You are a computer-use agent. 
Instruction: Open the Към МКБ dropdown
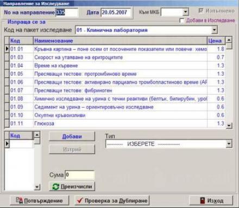point(185,12)
